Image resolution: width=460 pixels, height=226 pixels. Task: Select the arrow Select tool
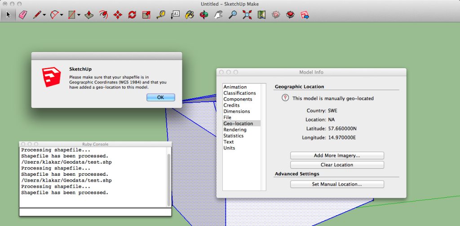[x=8, y=14]
